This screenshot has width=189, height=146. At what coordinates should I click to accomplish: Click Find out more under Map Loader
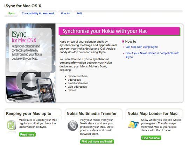(x=151, y=138)
